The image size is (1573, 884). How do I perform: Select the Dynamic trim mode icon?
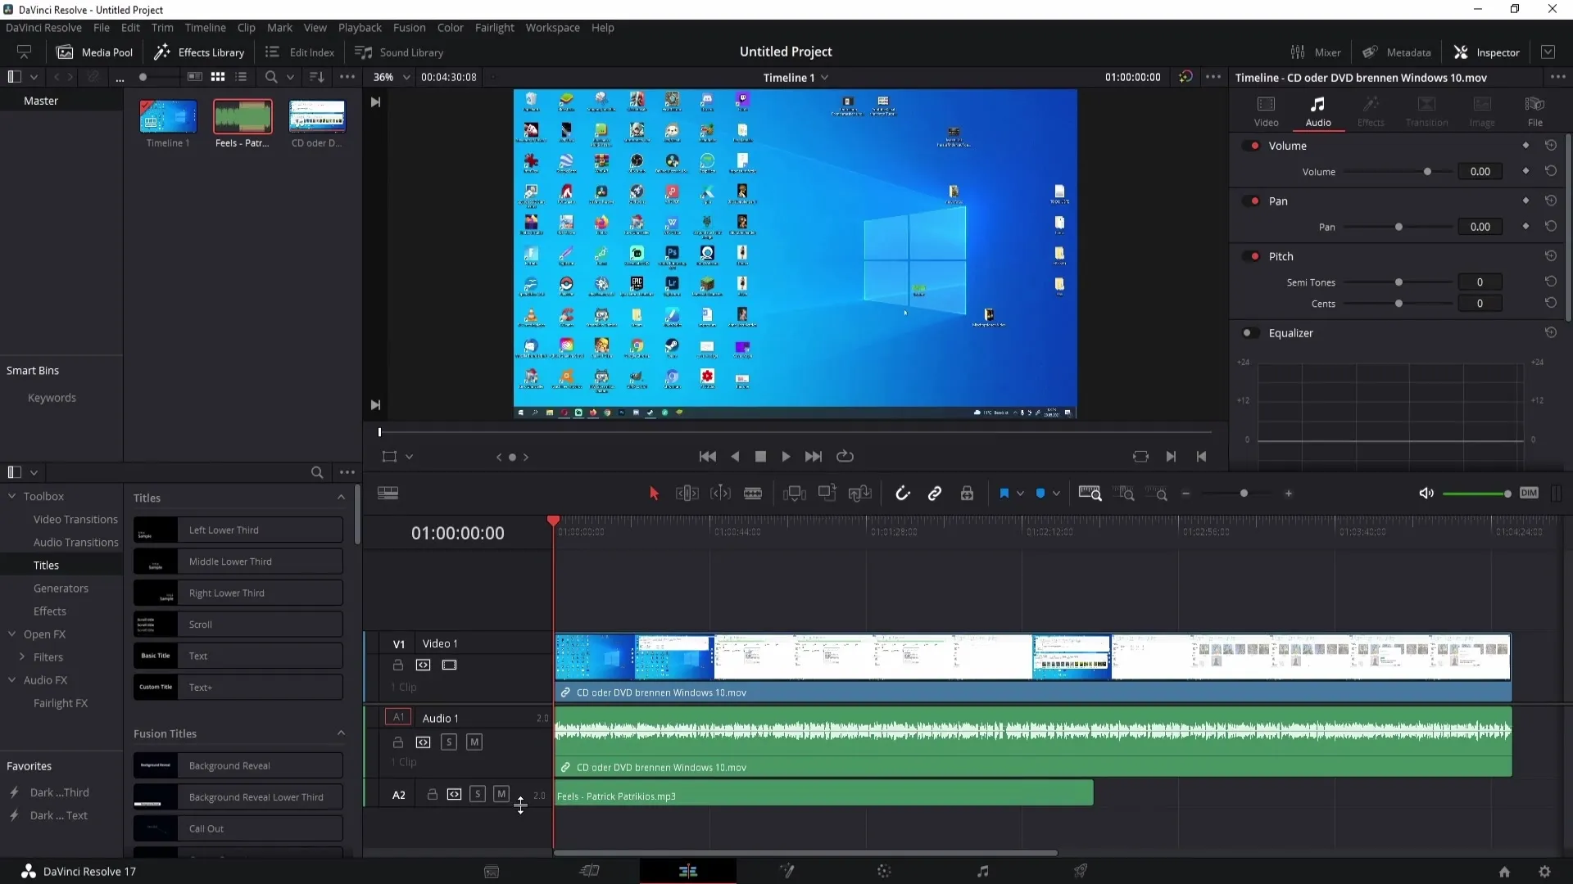719,494
